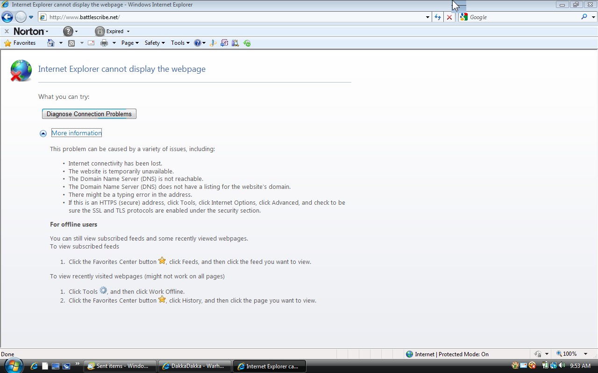Viewport: 598px width, 373px height.
Task: Open the zoom level dropdown arrow
Action: pyautogui.click(x=586, y=354)
